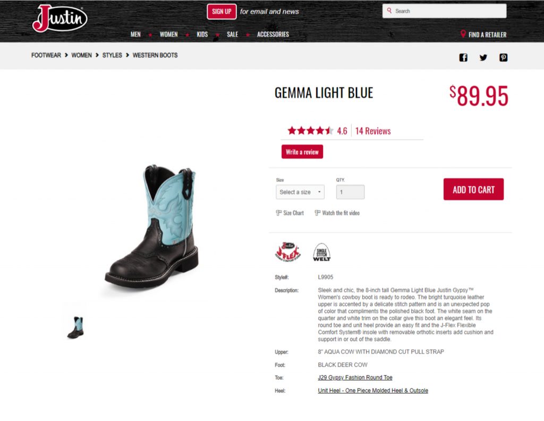Screen dimensions: 544x421
Task: Pin the product on Pinterest
Action: pos(504,57)
